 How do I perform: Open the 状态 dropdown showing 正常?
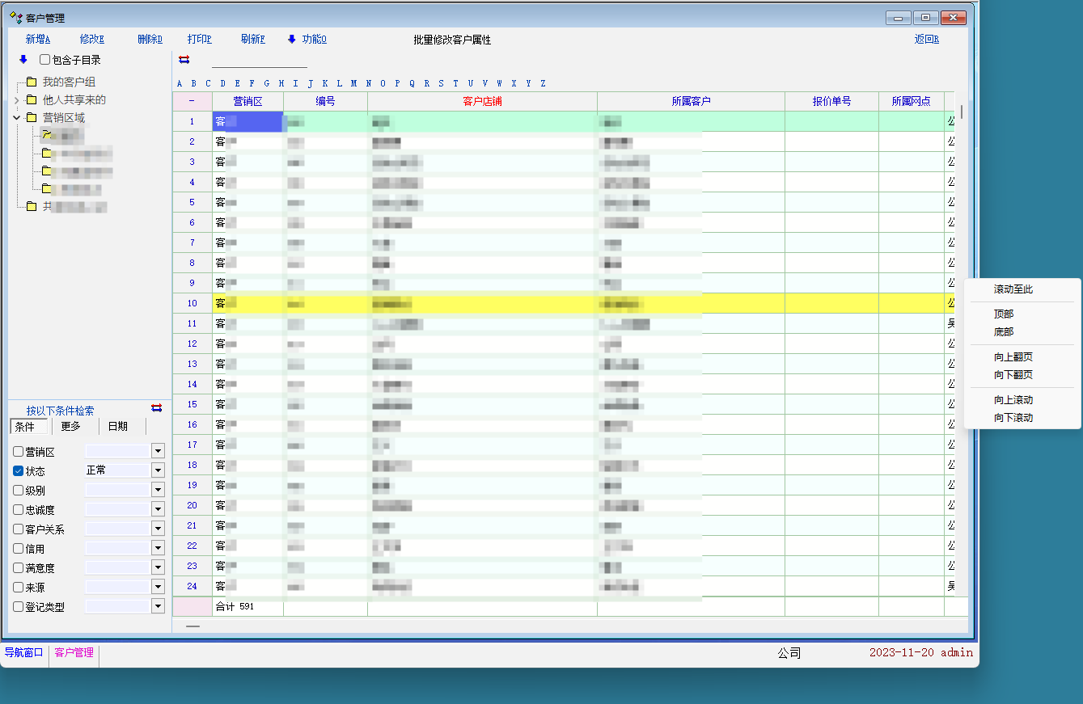158,470
